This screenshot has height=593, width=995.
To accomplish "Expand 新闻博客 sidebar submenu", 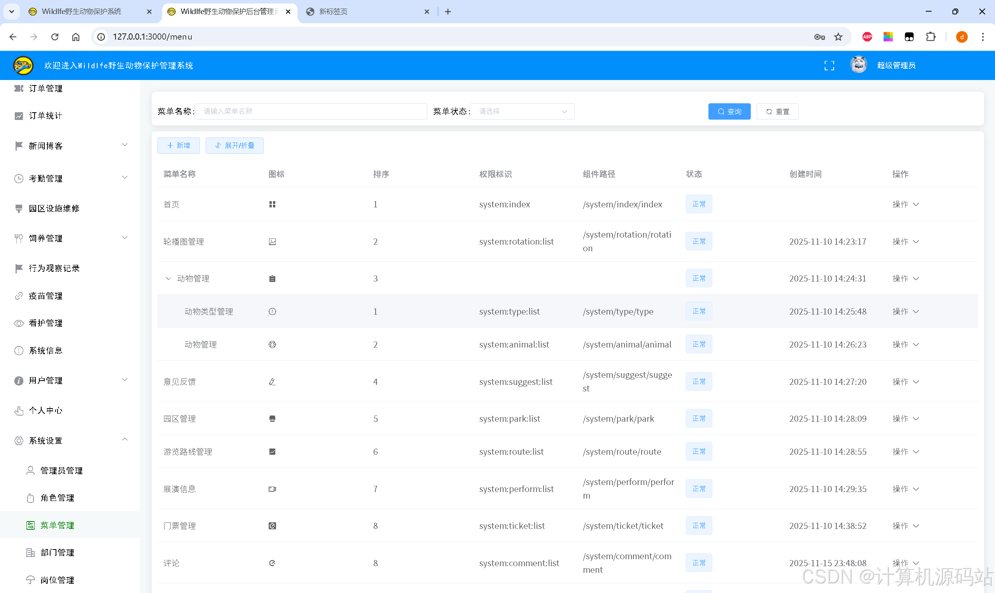I will tap(125, 144).
